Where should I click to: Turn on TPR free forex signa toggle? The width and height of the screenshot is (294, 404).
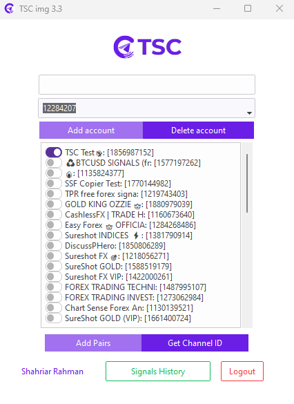tap(54, 193)
